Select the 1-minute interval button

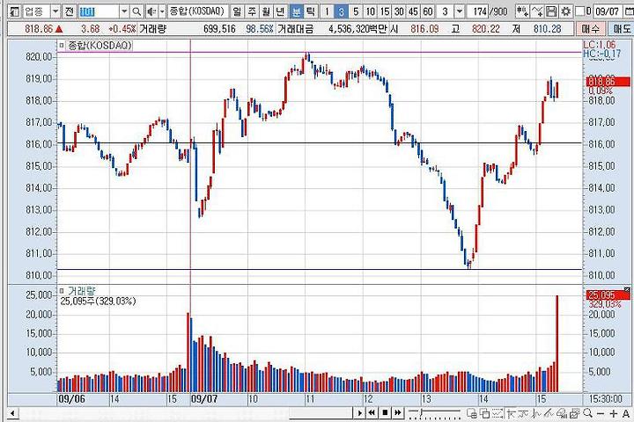[x=327, y=11]
